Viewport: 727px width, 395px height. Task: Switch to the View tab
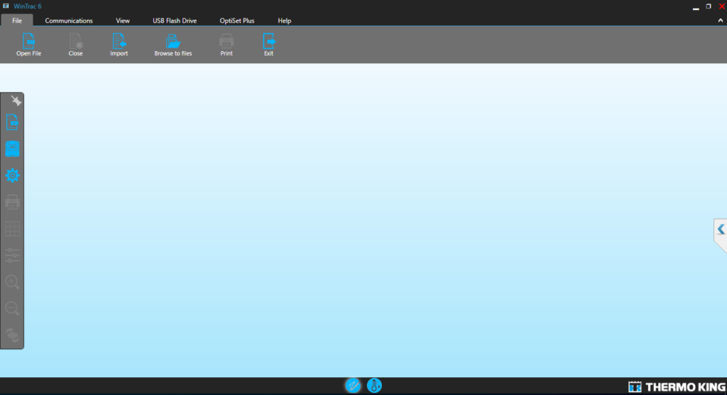pyautogui.click(x=123, y=21)
